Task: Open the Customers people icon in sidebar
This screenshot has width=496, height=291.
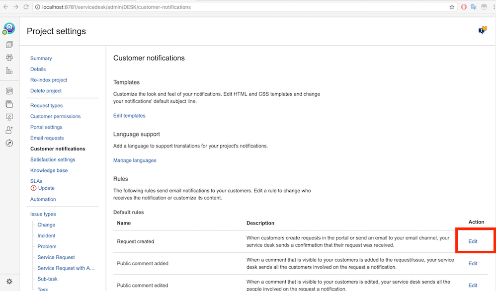Action: pos(9,58)
